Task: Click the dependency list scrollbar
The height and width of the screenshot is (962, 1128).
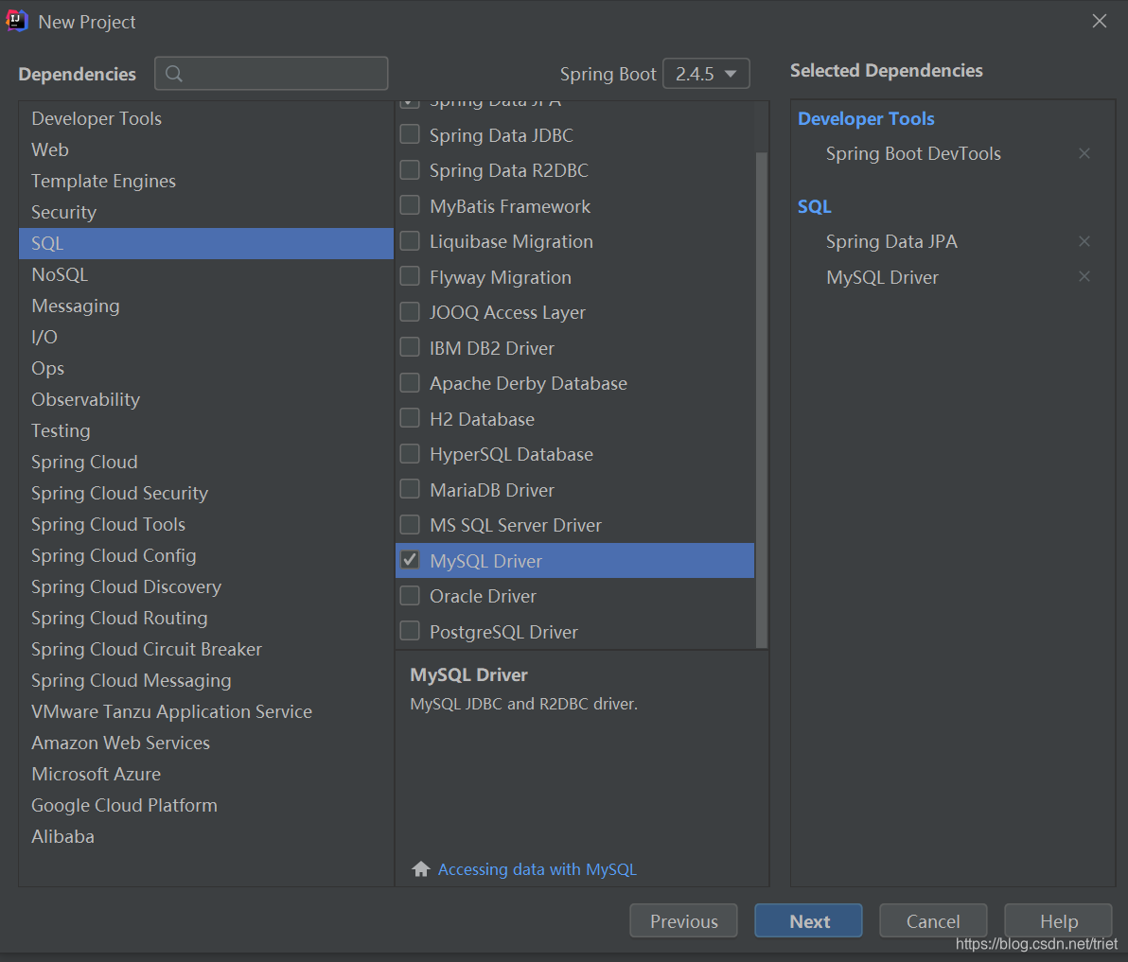Action: 761,400
